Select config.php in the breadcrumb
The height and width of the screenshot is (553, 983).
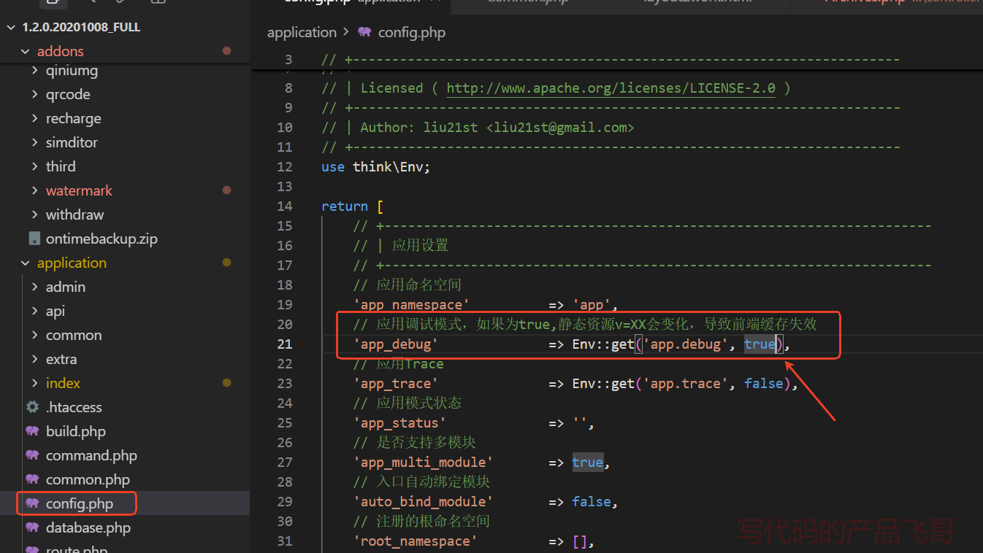tap(411, 32)
